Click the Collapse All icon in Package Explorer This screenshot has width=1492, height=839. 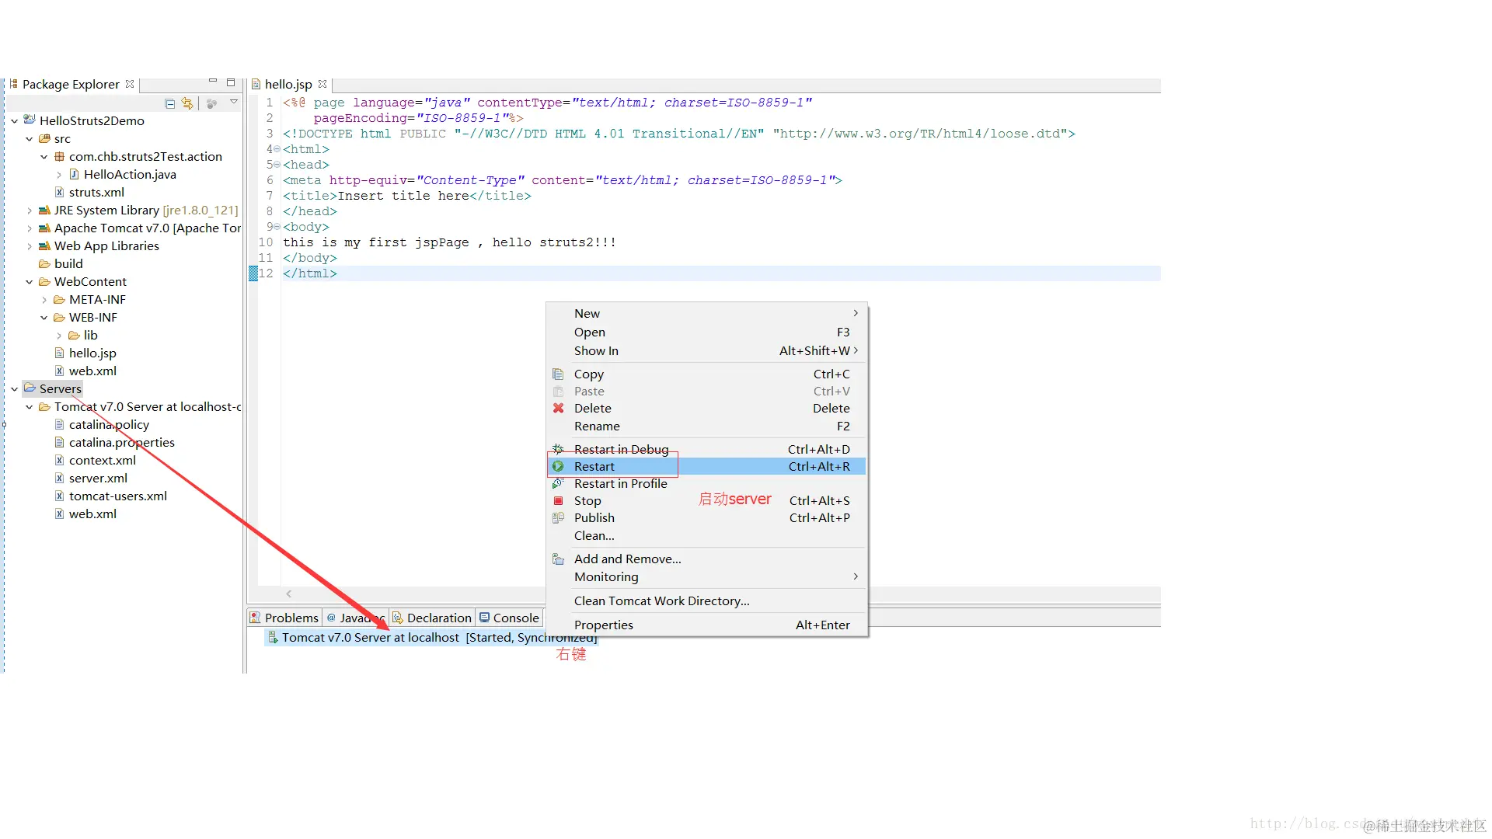coord(169,103)
